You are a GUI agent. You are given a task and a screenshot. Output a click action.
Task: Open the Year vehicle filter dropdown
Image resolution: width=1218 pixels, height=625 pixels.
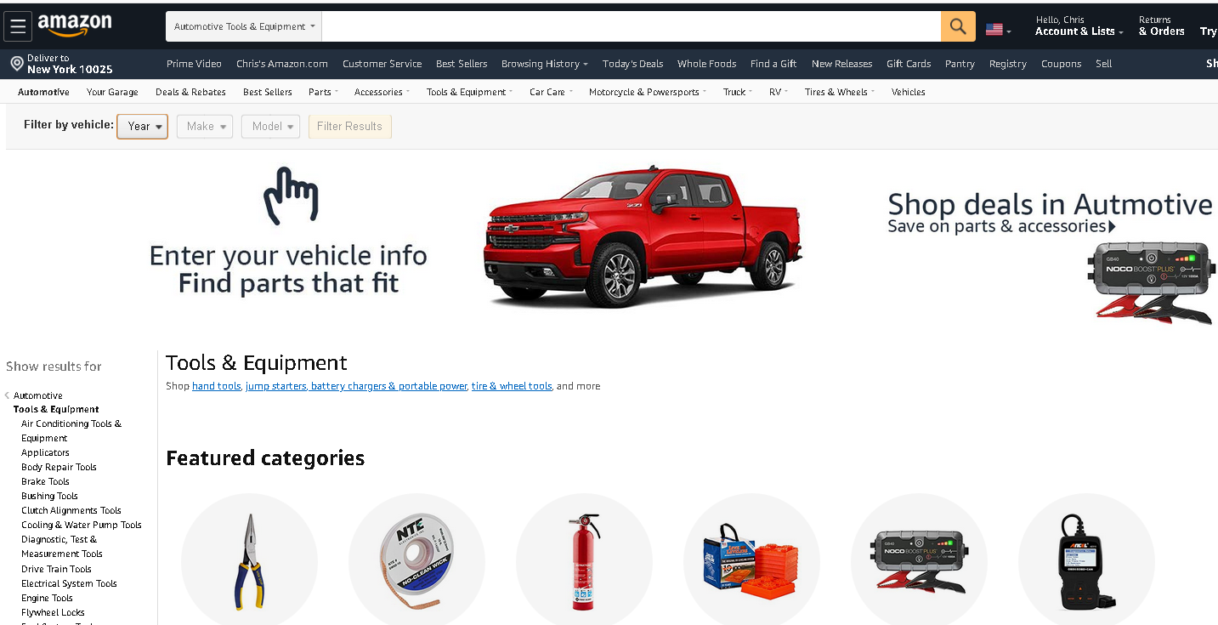coord(142,126)
